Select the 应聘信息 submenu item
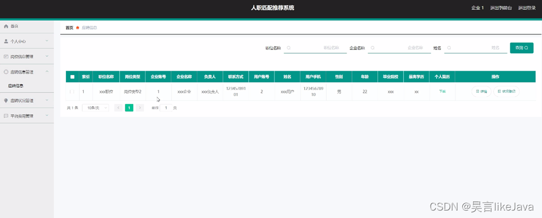542x218 pixels. tap(27, 85)
